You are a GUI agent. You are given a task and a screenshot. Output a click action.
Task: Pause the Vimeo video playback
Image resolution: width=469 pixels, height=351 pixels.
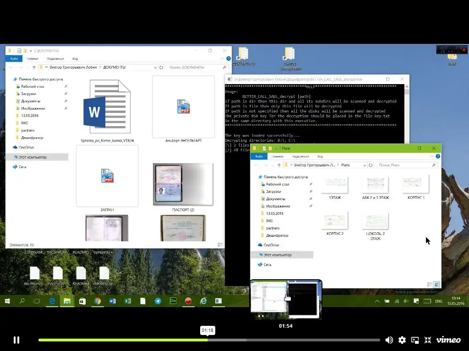point(16,340)
